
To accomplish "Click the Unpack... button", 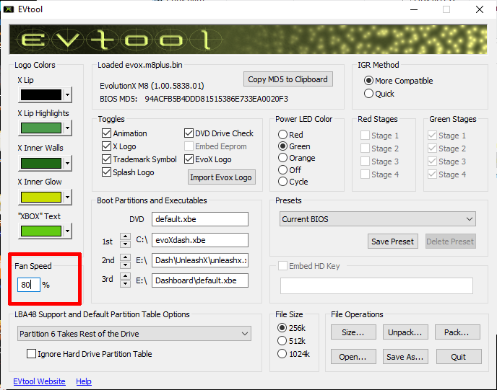I will (405, 332).
